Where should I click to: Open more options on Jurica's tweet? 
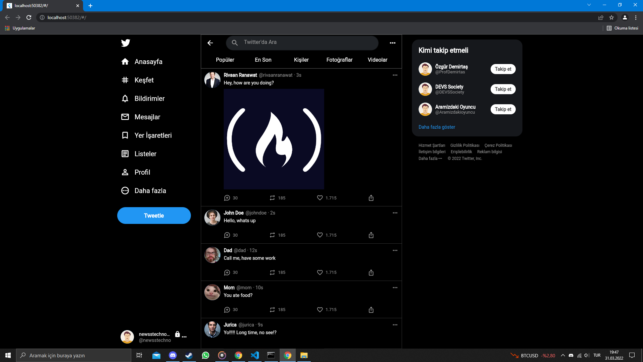pyautogui.click(x=395, y=325)
